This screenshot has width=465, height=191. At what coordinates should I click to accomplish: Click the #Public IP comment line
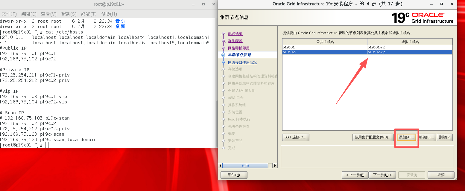point(13,48)
